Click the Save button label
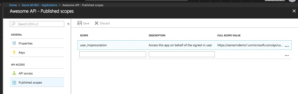 [86, 23]
